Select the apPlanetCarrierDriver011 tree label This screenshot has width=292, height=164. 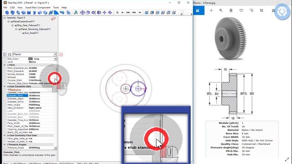click(22, 21)
